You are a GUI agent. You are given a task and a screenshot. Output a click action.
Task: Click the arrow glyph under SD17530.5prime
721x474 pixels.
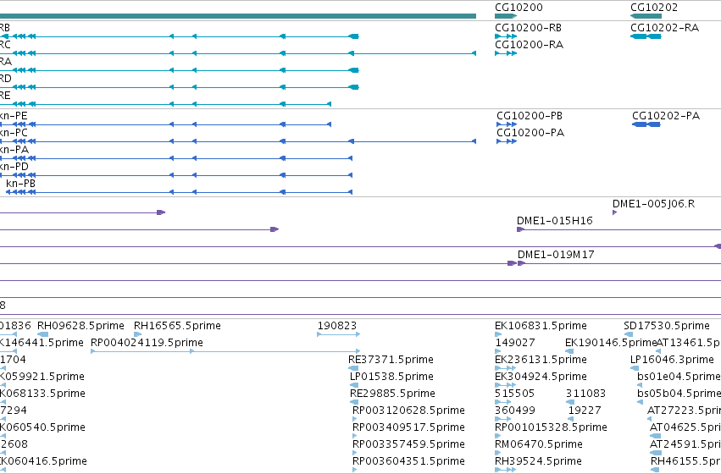coord(628,334)
